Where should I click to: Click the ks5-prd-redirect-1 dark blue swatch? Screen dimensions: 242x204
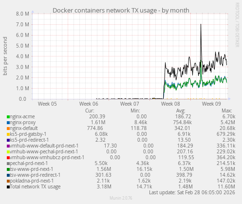pyautogui.click(x=8, y=140)
